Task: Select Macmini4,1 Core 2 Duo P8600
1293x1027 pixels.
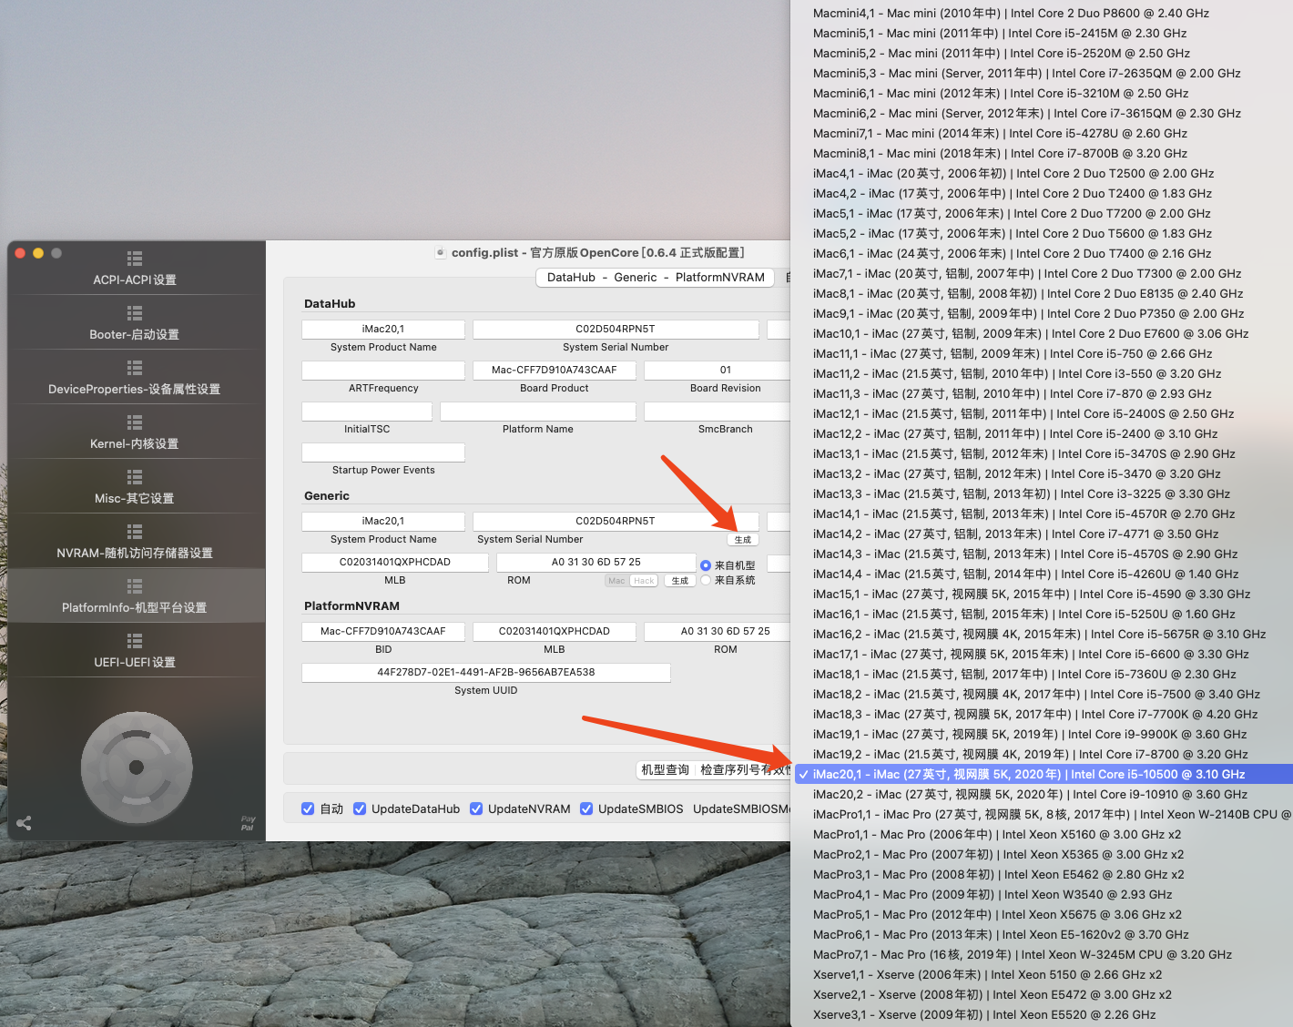Action: [x=1042, y=13]
